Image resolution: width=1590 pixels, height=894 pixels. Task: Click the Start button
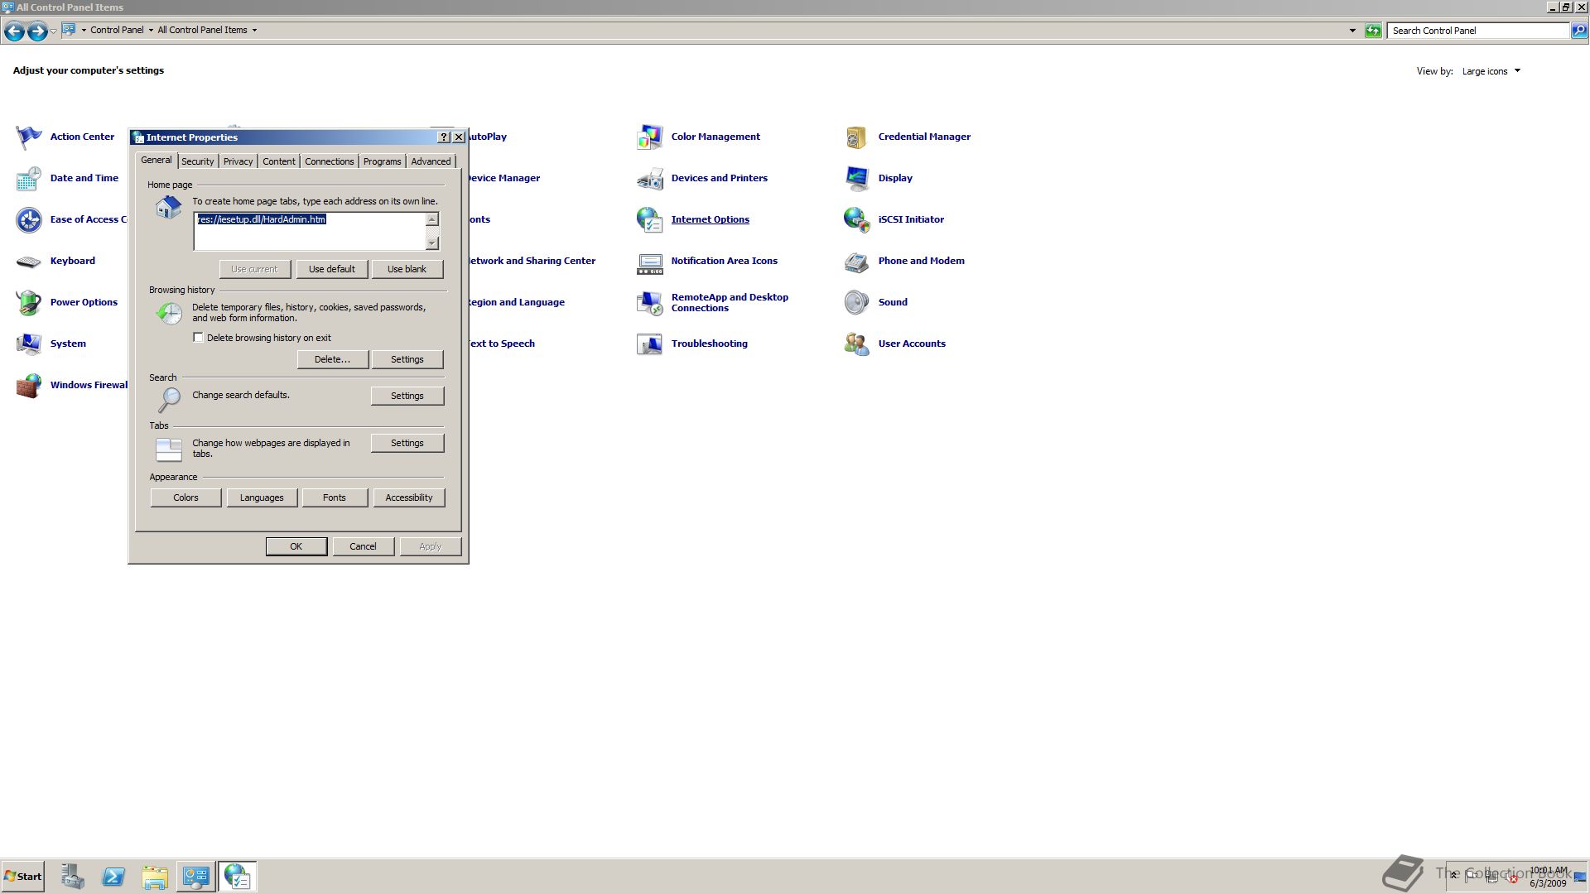22,877
